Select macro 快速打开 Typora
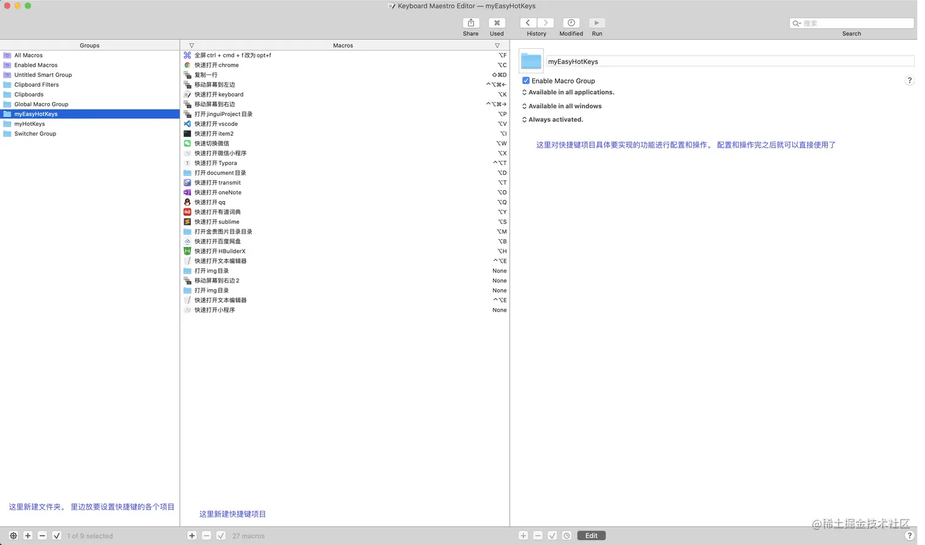 345,163
